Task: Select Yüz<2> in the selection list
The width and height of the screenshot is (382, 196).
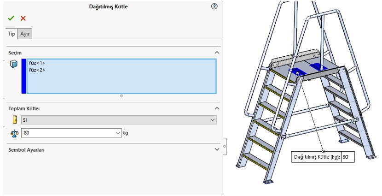Action: tap(37, 70)
